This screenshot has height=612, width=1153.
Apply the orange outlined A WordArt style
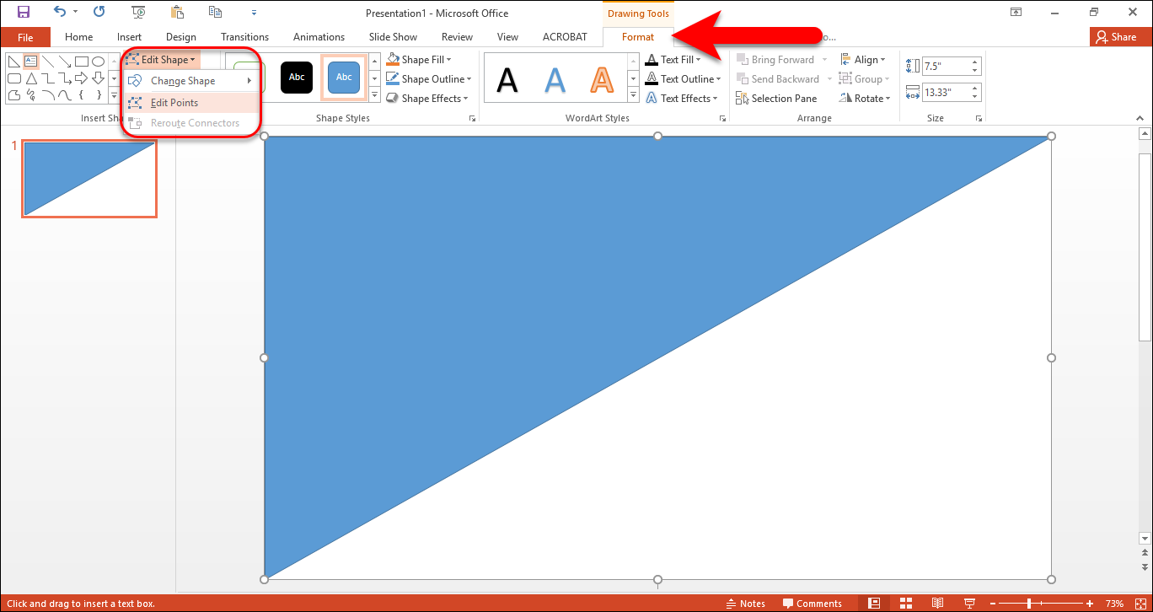pos(602,78)
